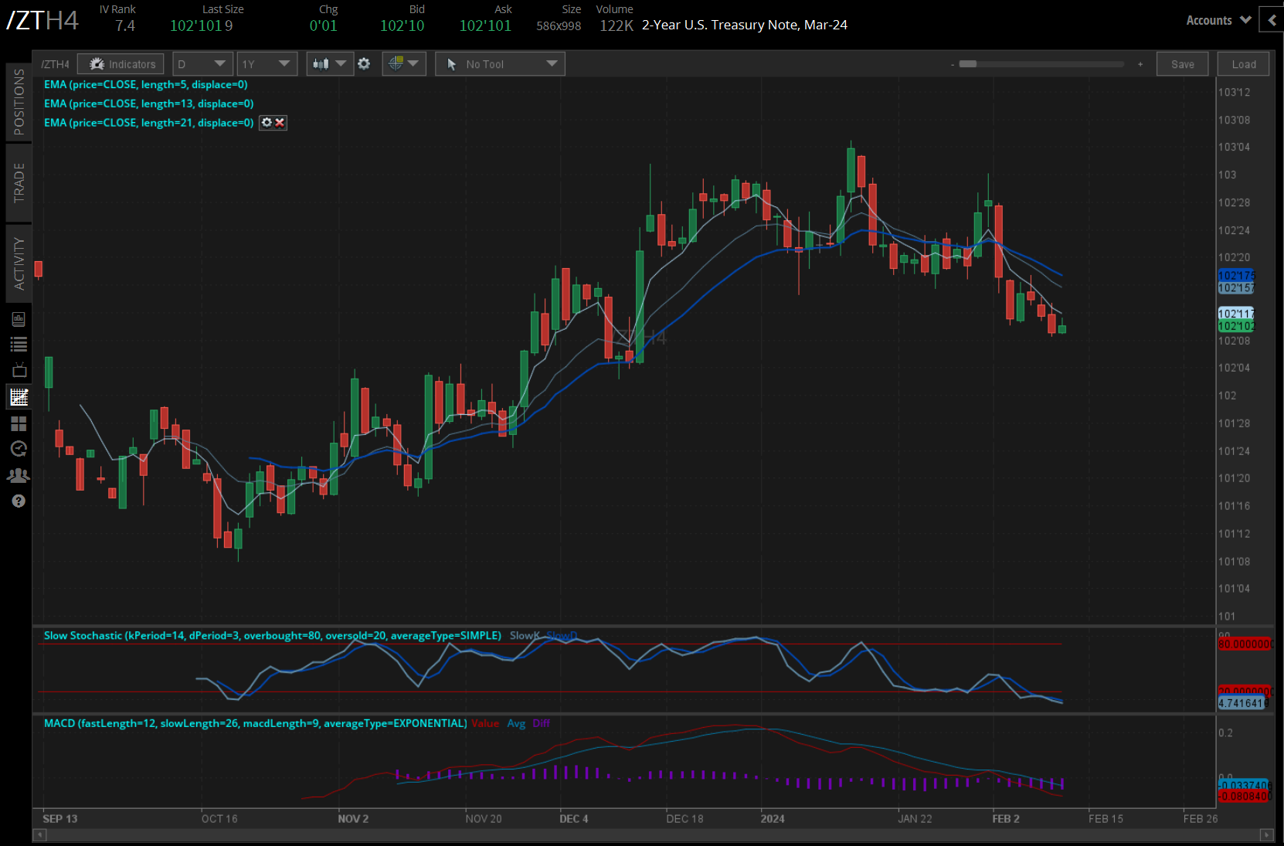Open the market data book icon in sidebar

[x=19, y=319]
